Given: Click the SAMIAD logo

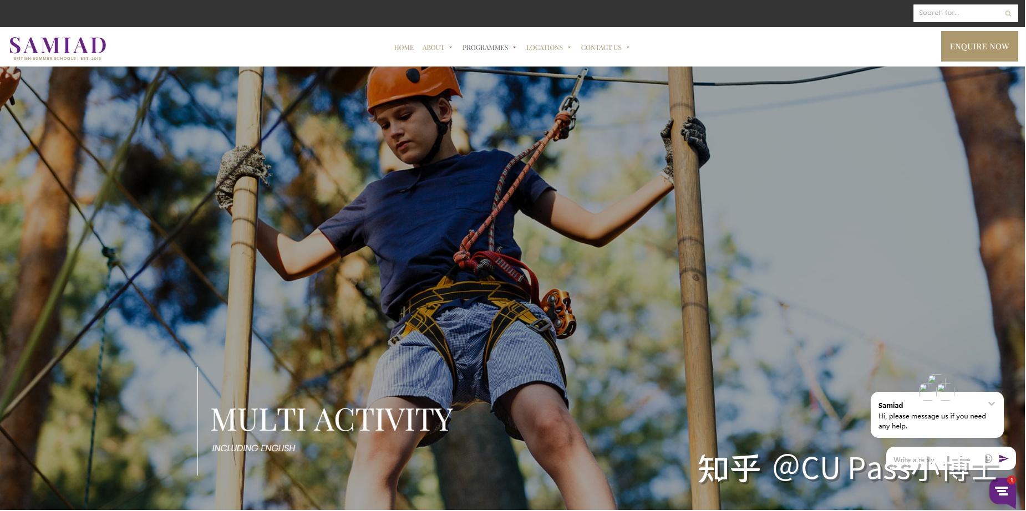Looking at the screenshot, I should (x=58, y=48).
